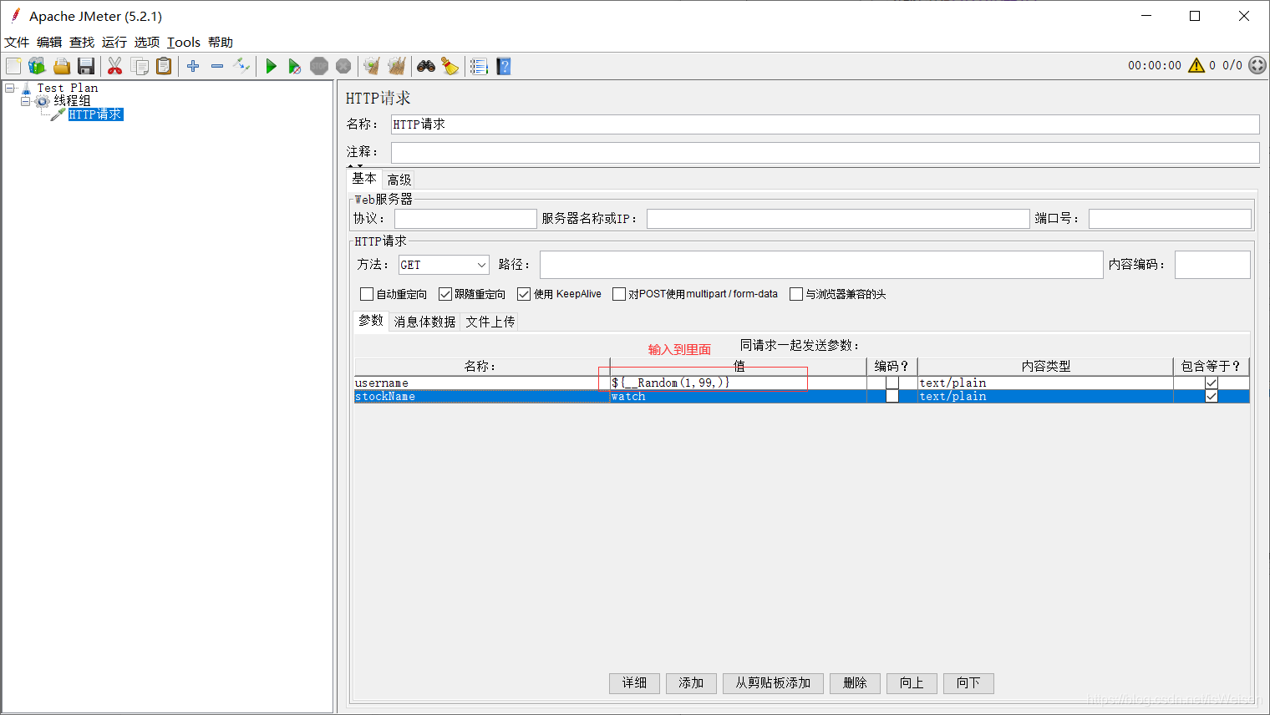The image size is (1270, 715).
Task: Open the 帮助 menu
Action: coord(221,43)
